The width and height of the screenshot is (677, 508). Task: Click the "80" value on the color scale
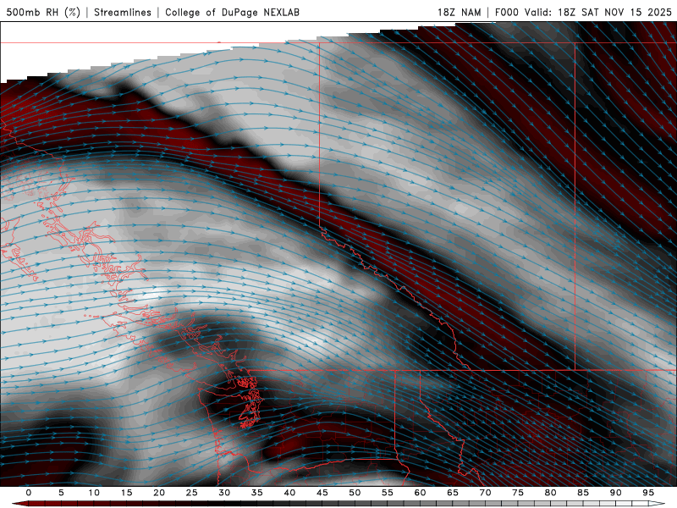(x=550, y=493)
